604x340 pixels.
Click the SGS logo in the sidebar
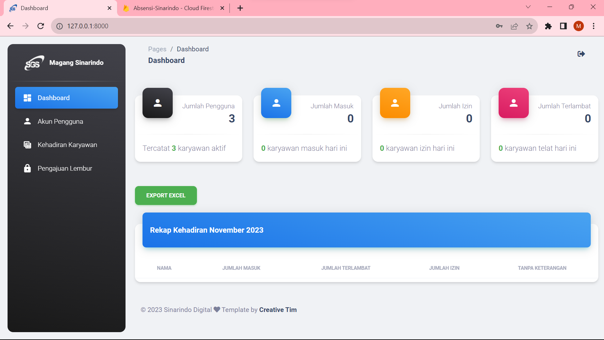34,63
